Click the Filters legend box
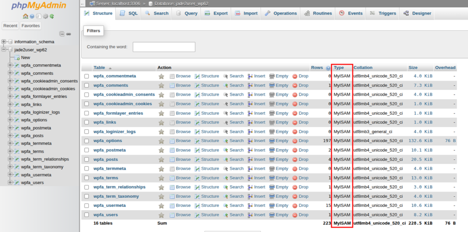468x232 pixels. (x=93, y=31)
